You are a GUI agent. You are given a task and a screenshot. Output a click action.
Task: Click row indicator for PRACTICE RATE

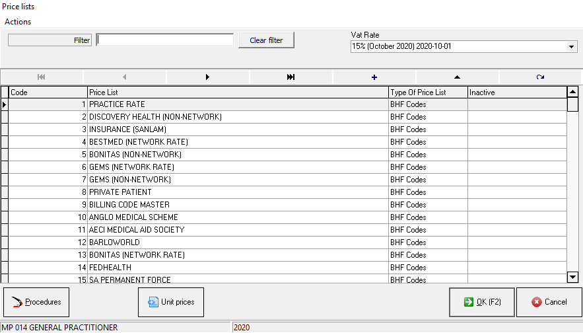pyautogui.click(x=5, y=104)
